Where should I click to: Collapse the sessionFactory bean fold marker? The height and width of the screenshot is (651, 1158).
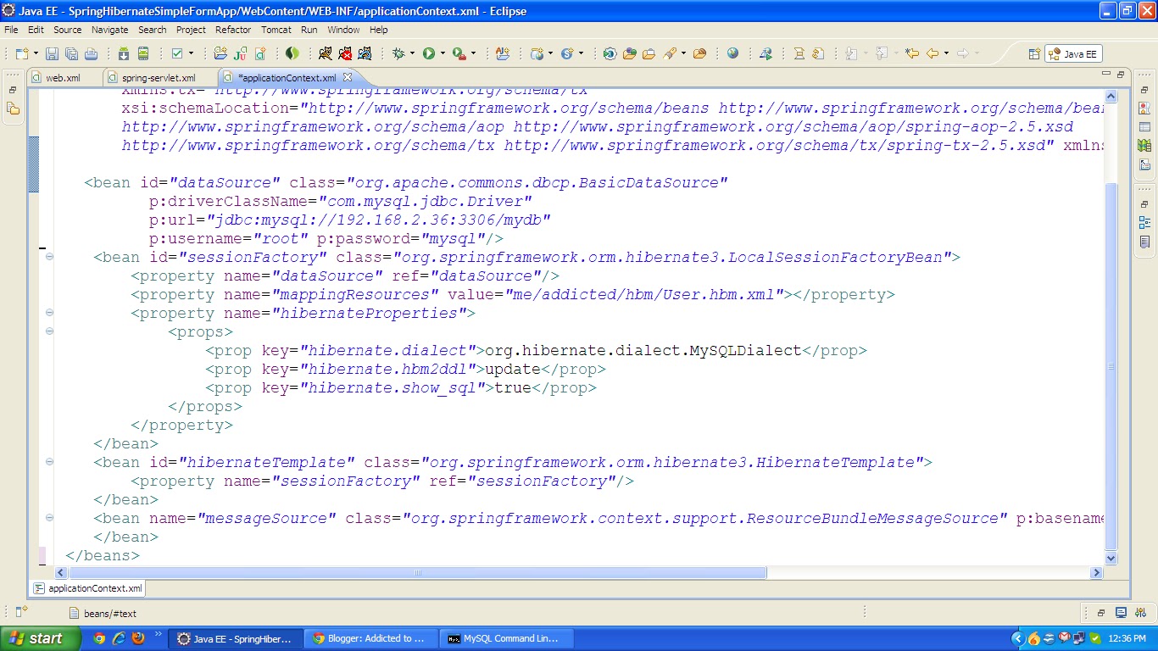[49, 257]
